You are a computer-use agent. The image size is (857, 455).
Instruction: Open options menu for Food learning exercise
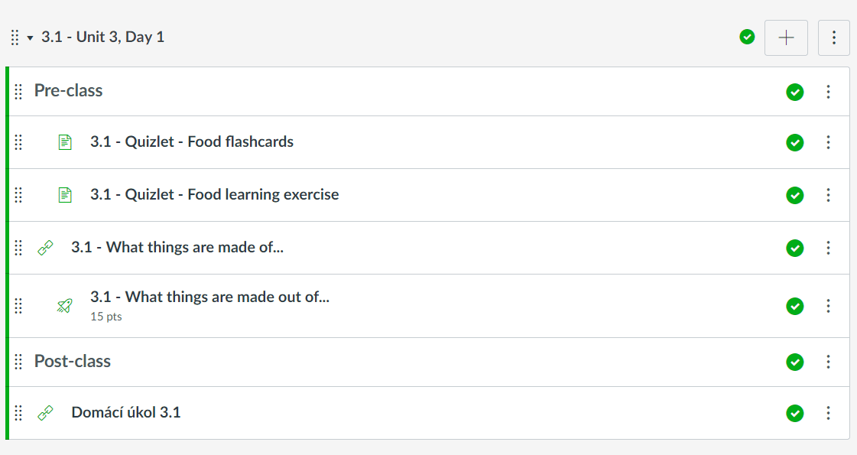(x=828, y=195)
